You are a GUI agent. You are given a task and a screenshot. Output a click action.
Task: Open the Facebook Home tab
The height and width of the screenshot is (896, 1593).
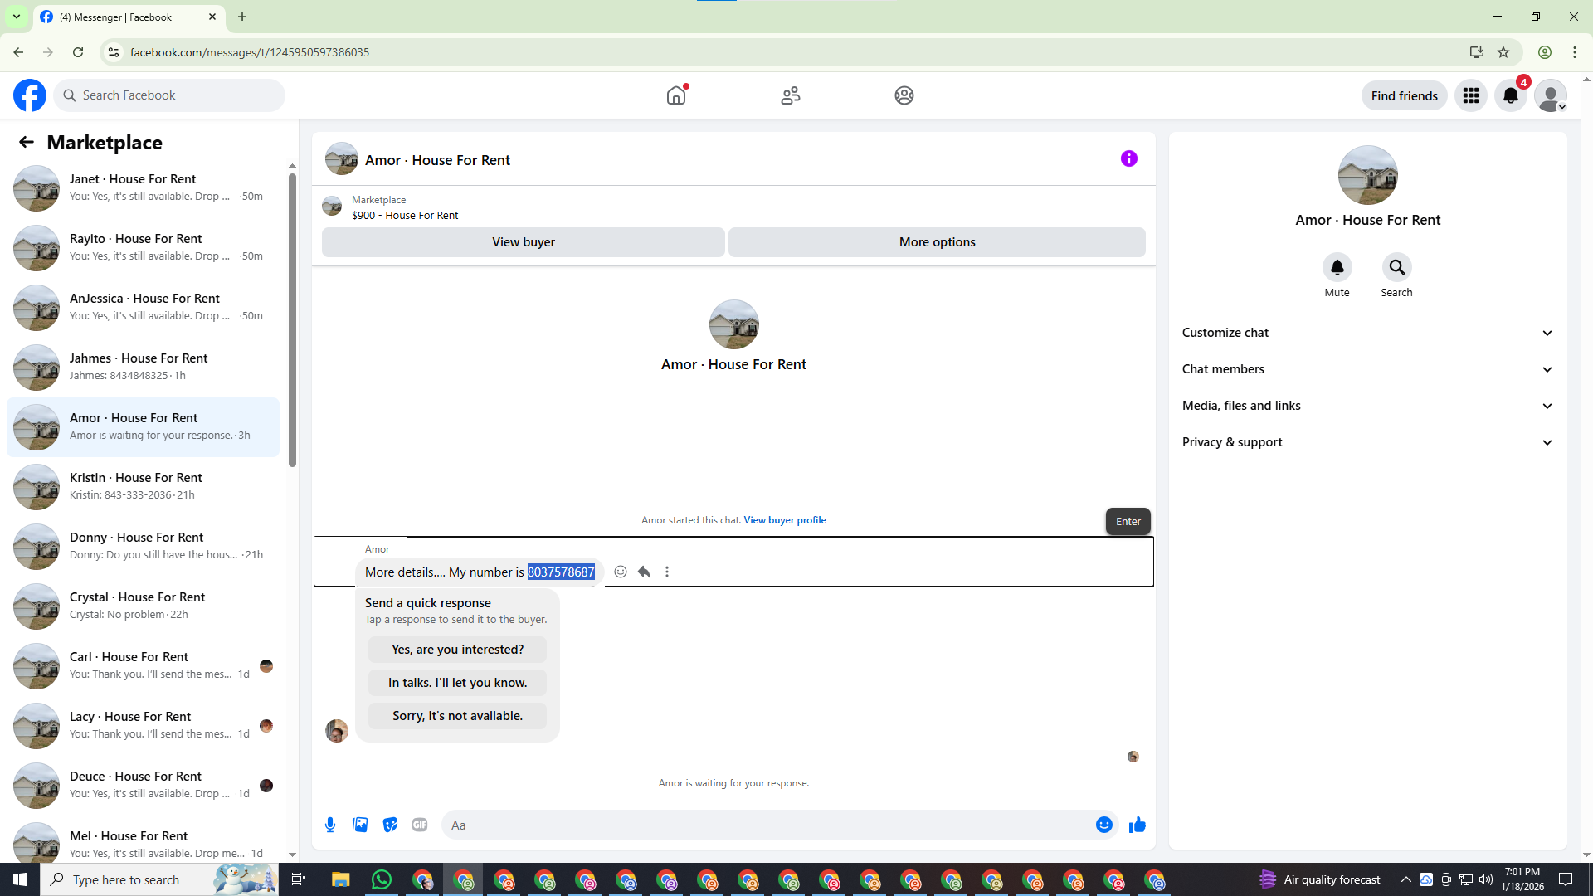(x=676, y=95)
